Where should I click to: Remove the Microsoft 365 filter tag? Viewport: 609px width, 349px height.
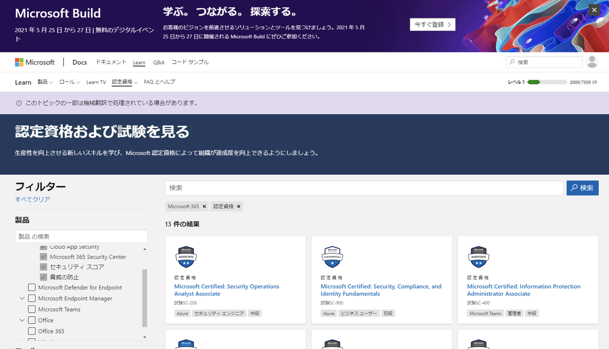(204, 206)
